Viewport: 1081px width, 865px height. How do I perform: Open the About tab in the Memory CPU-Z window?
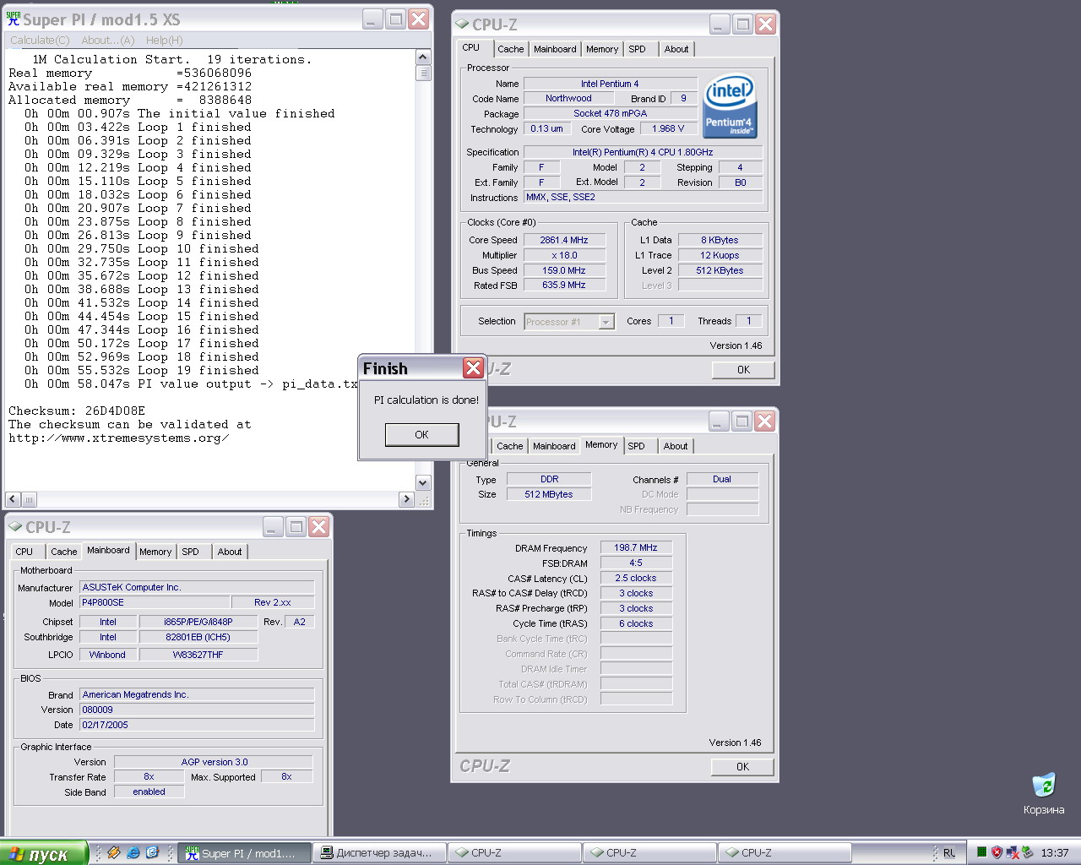[x=676, y=446]
